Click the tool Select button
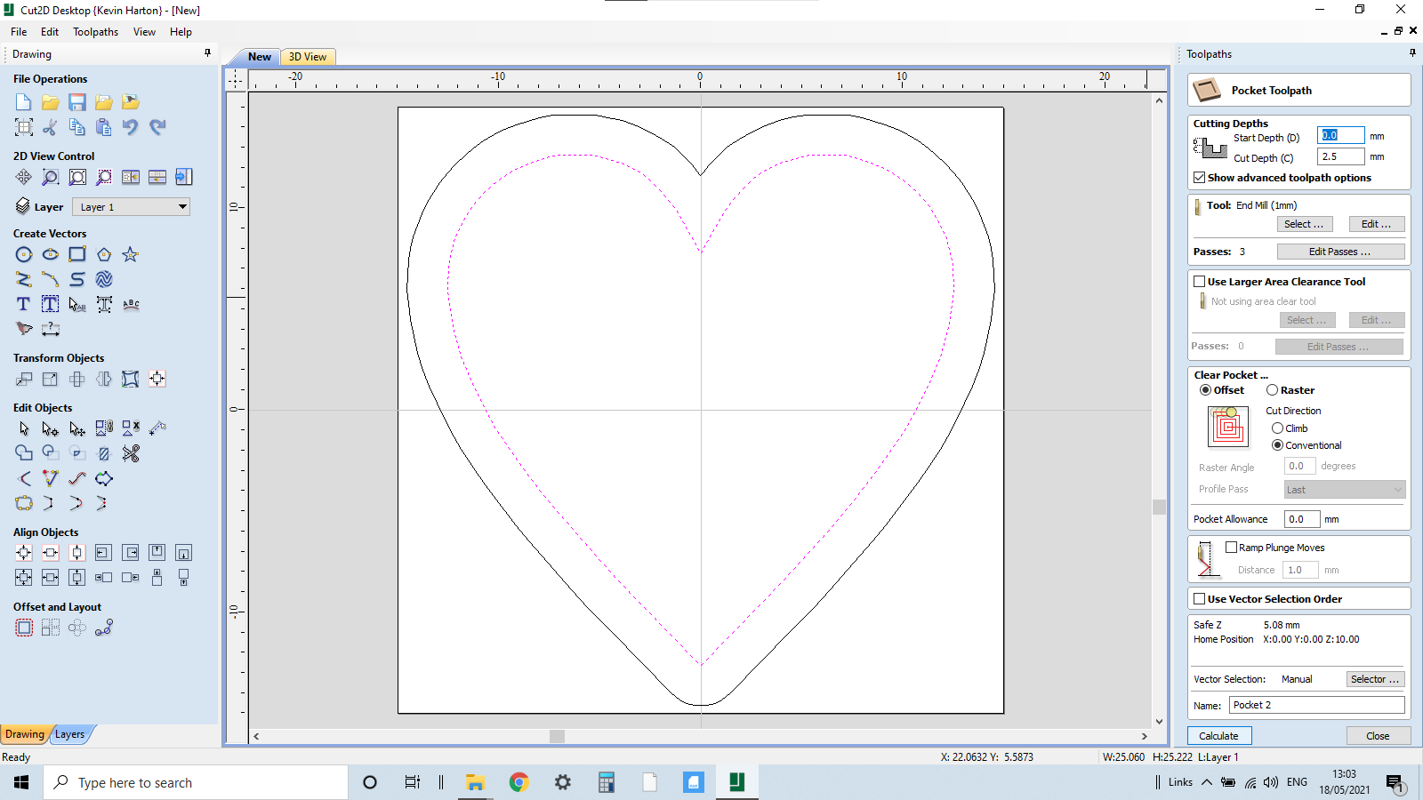Image resolution: width=1423 pixels, height=800 pixels. tap(1304, 224)
